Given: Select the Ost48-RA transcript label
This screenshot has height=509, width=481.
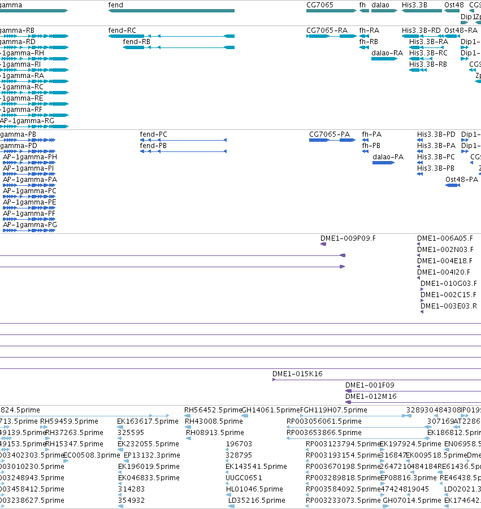Looking at the screenshot, I should (461, 30).
